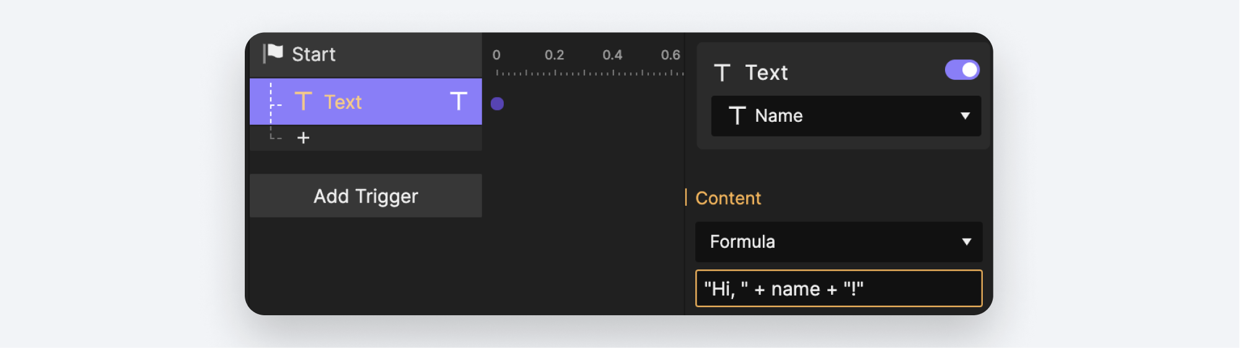This screenshot has width=1240, height=348.
Task: Click the orange T icon in Text row
Action: click(303, 101)
